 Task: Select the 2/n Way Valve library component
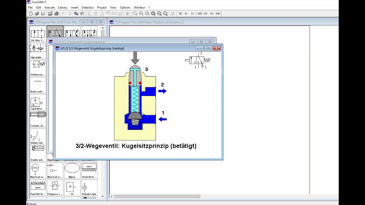coord(38,34)
